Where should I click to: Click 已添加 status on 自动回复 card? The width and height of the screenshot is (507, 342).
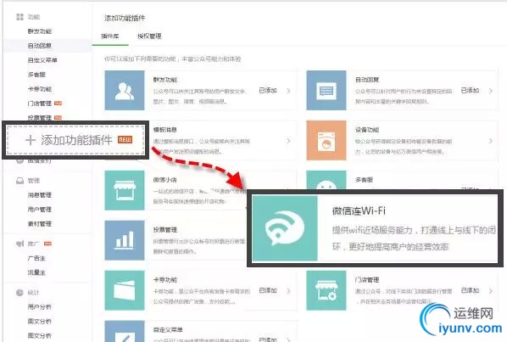click(x=470, y=90)
